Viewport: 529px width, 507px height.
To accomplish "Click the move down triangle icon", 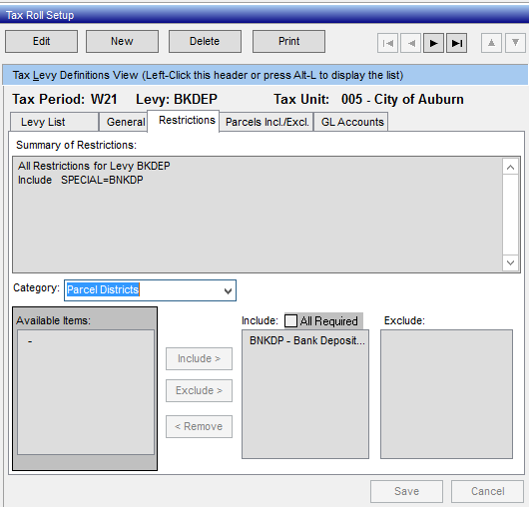I will [x=515, y=43].
